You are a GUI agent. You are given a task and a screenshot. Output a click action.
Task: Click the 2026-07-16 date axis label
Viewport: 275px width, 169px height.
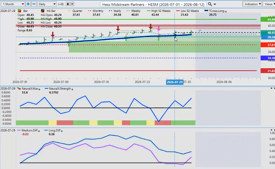click(101, 82)
